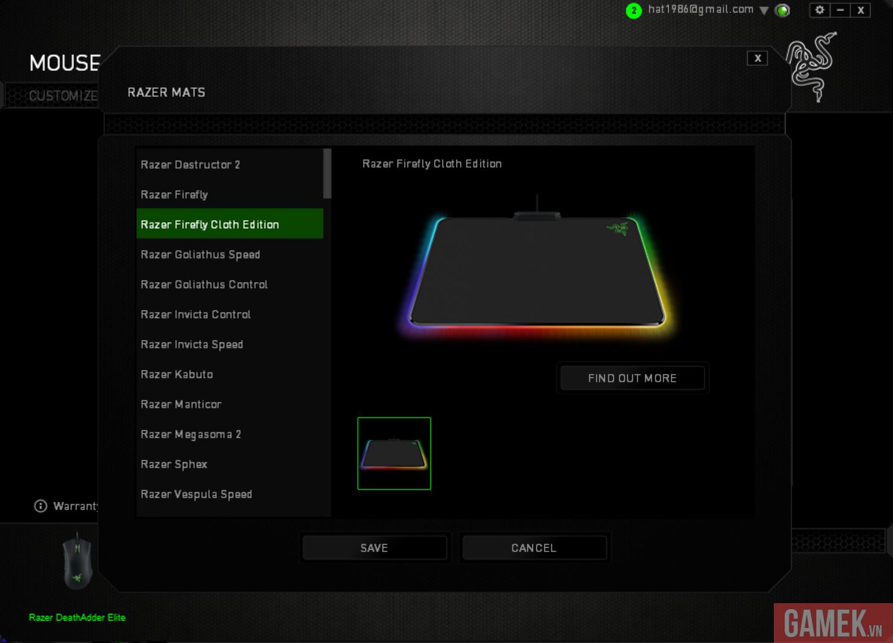Open settings via the gear icon
Screen dimensions: 893x643
click(x=820, y=10)
